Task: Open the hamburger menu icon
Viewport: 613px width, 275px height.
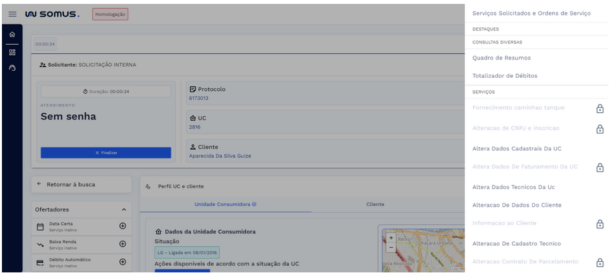Action: [x=12, y=14]
